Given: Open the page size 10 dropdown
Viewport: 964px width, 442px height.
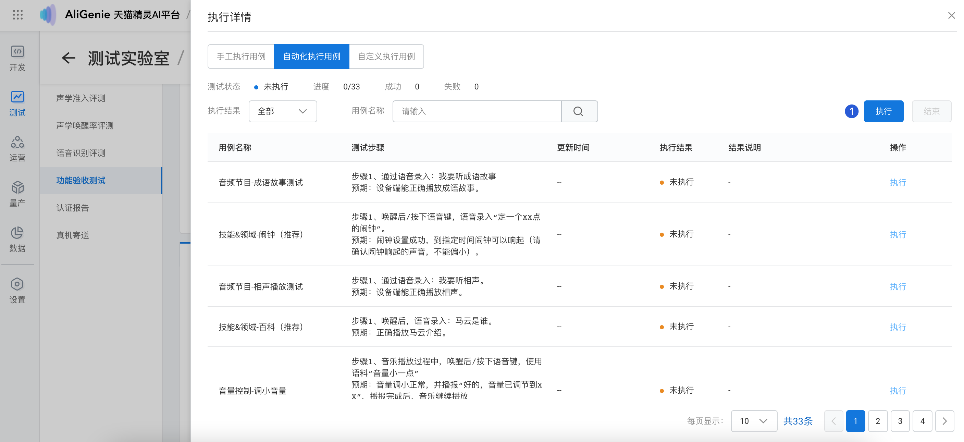Looking at the screenshot, I should pyautogui.click(x=754, y=421).
